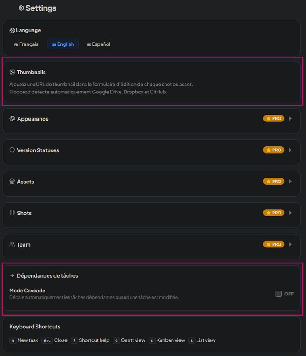
Task: Enable the Mode Cascade checkbox
Action: [x=278, y=294]
